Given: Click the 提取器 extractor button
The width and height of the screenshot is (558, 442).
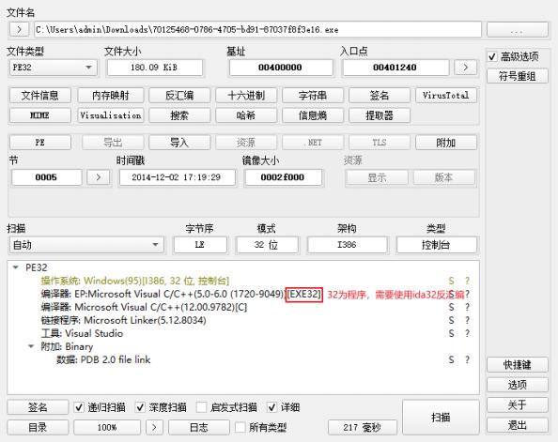Looking at the screenshot, I should (x=380, y=115).
